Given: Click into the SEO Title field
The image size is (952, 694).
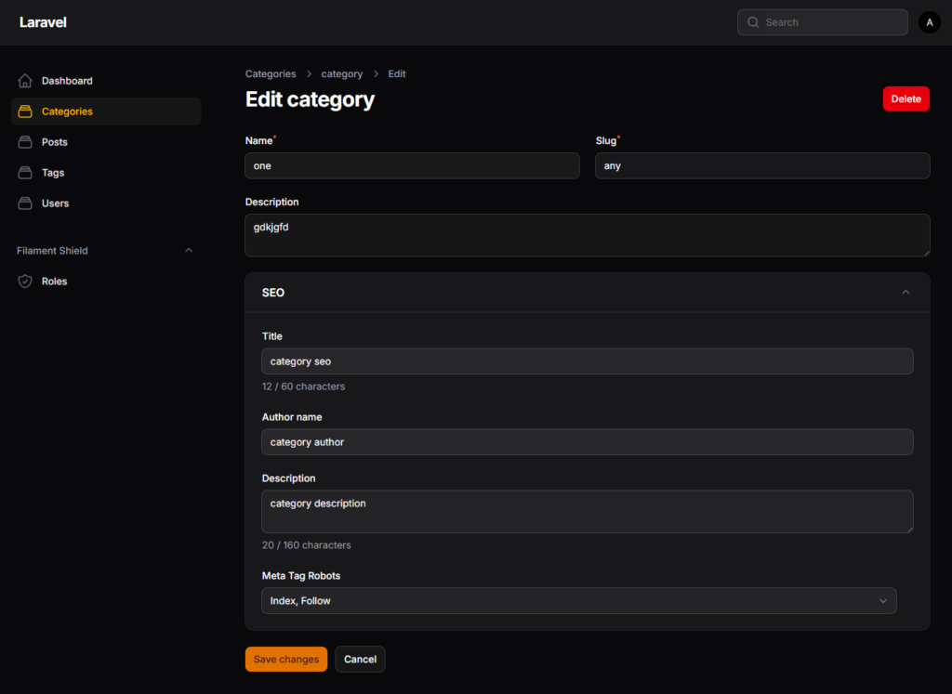Looking at the screenshot, I should [588, 361].
